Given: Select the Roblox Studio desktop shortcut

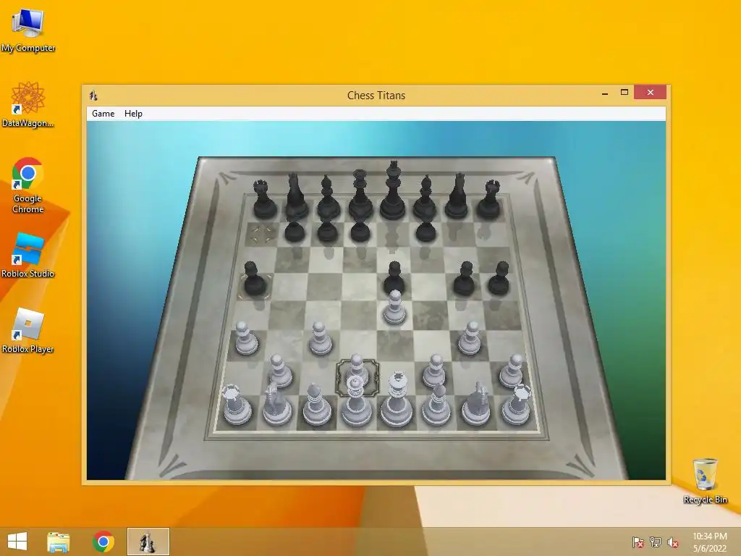Looking at the screenshot, I should 28,256.
